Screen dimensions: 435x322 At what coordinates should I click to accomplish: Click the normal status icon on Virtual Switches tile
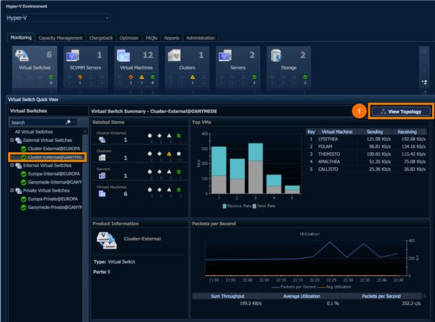pos(51,77)
